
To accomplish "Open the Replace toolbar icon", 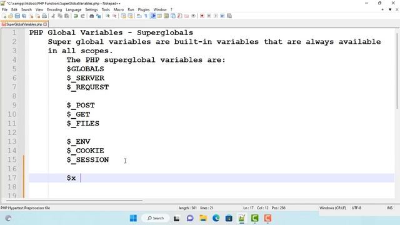I will pos(99,16).
